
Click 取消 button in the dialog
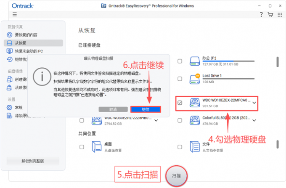point(113,109)
